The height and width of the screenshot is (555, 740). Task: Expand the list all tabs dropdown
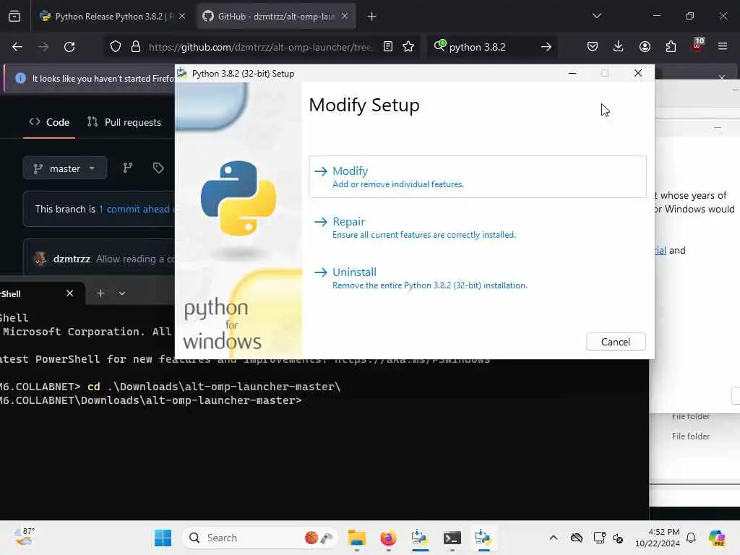596,16
